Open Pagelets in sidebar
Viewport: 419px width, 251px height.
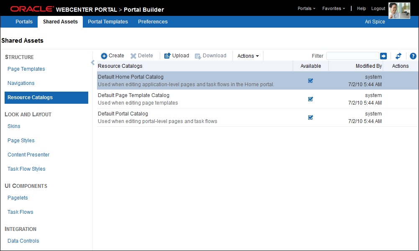[18, 198]
